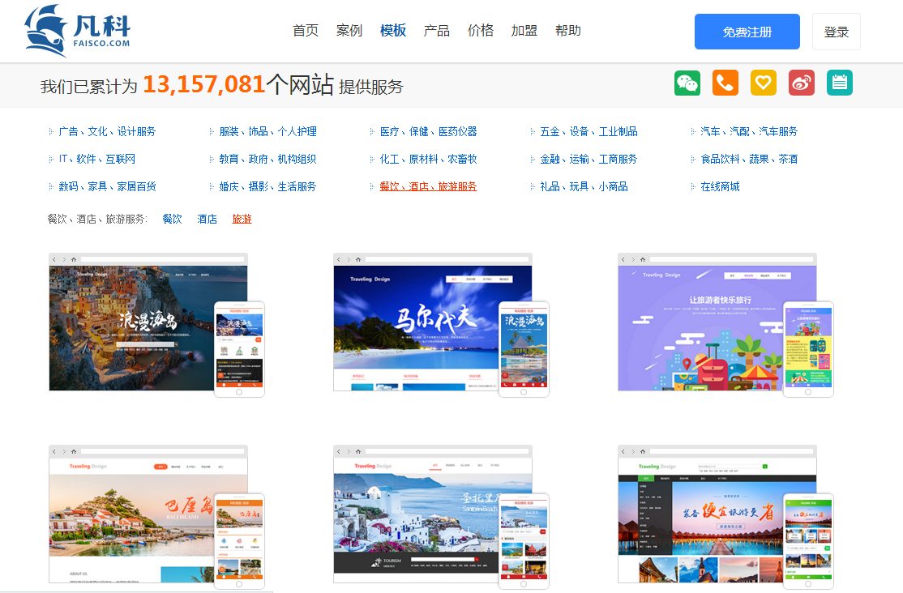903x593 pixels.
Task: Select the 餐饮 subcategory filter
Action: coord(172,219)
